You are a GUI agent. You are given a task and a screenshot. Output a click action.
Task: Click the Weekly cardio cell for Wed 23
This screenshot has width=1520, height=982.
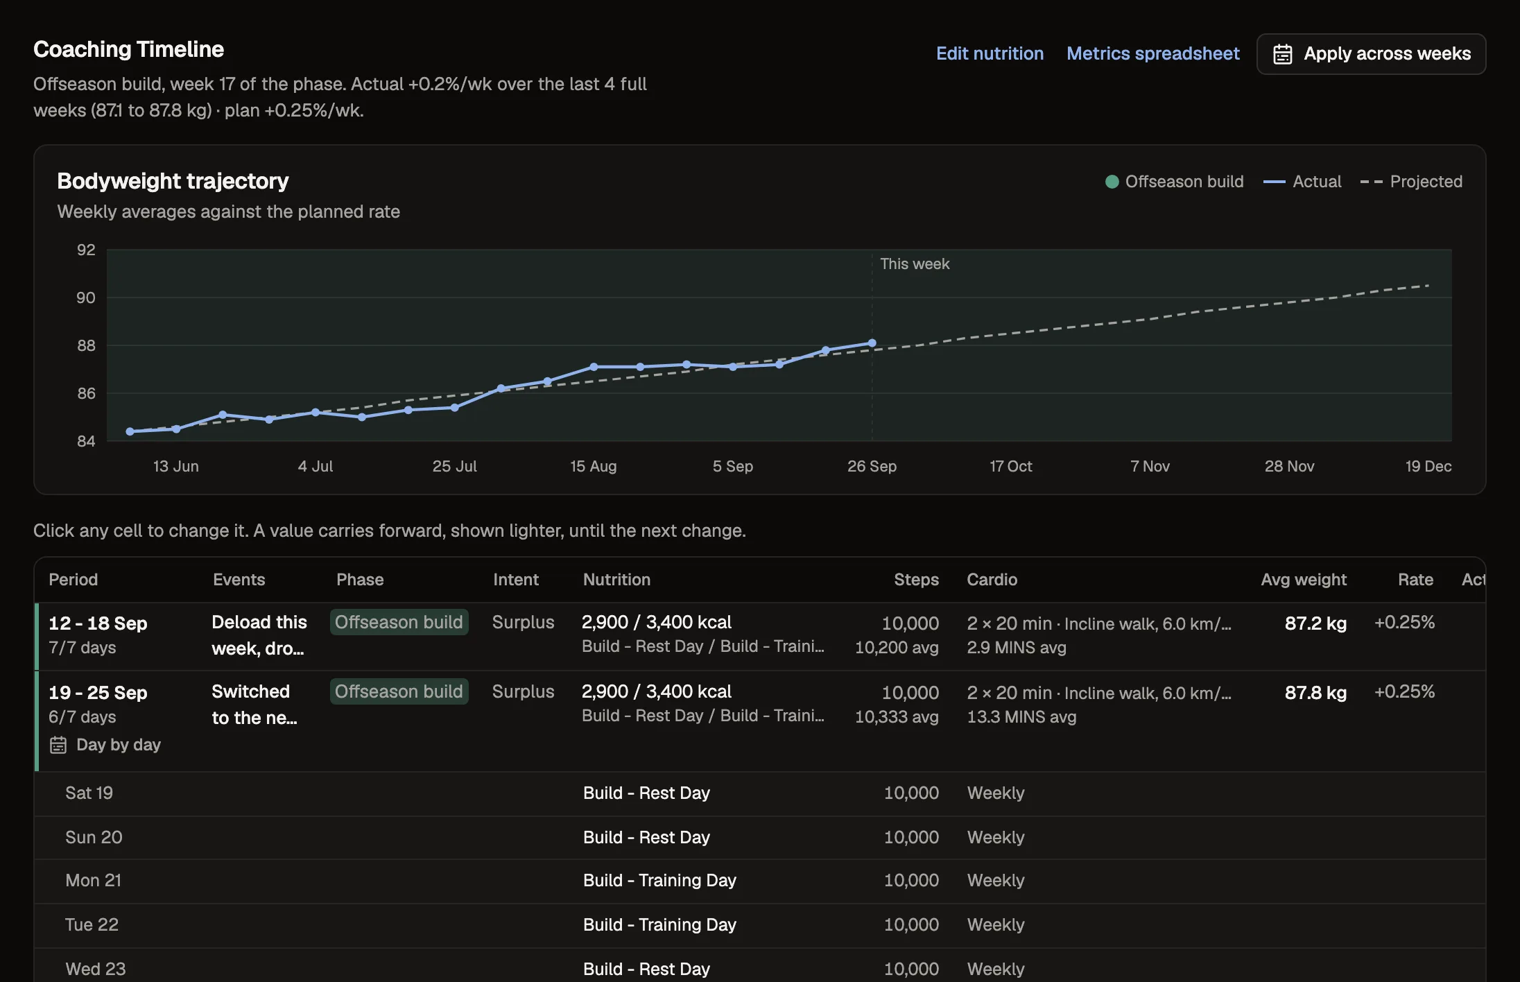click(x=996, y=969)
